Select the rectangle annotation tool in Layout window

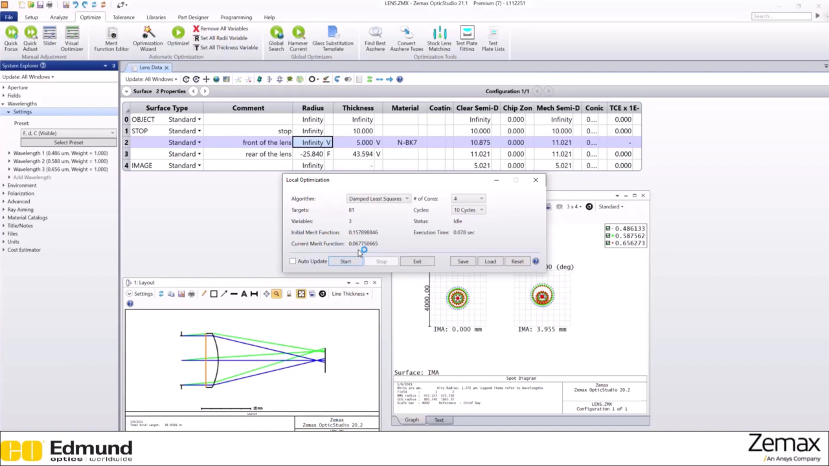214,294
